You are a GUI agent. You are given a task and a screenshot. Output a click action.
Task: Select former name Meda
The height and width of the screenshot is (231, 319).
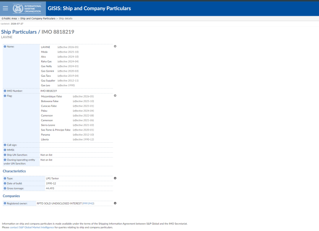tap(44, 52)
